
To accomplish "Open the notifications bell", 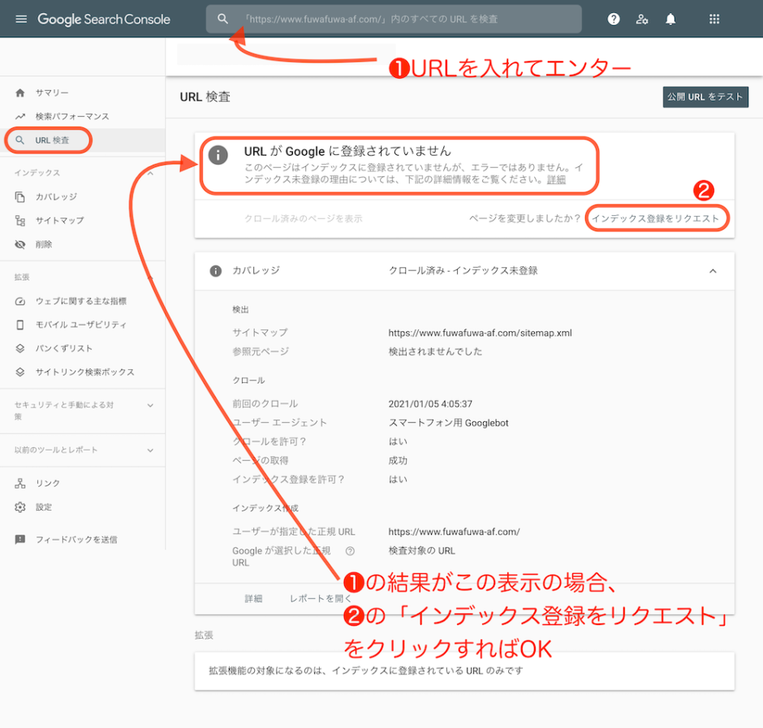I will pos(670,19).
